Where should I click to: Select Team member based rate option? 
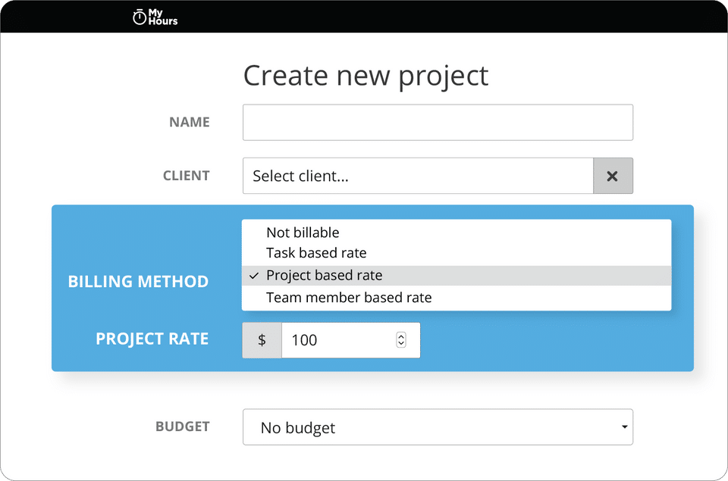coord(349,298)
